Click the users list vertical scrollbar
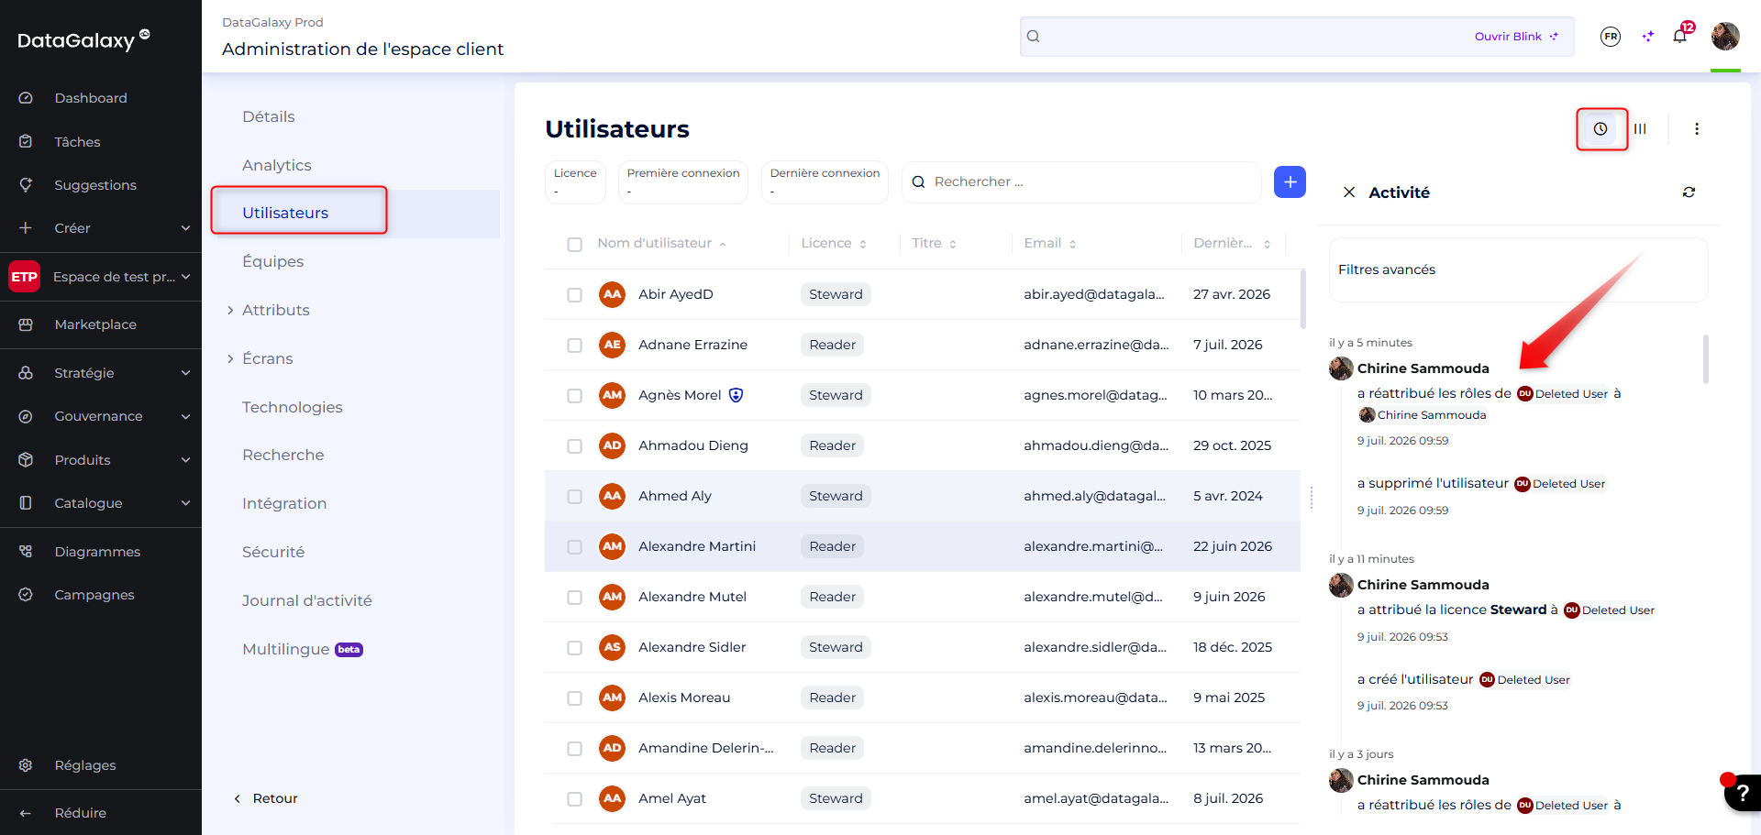Image resolution: width=1761 pixels, height=835 pixels. 1303,299
